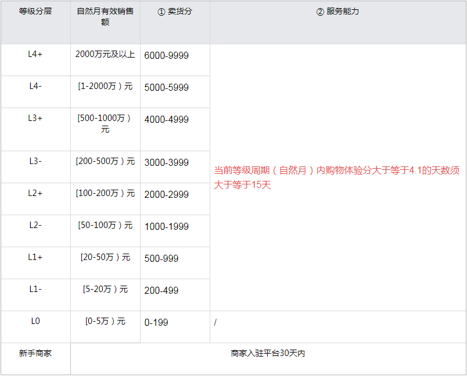Image resolution: width=467 pixels, height=381 pixels.
Task: Select the 2000万元及以上 sales cell
Action: [105, 54]
